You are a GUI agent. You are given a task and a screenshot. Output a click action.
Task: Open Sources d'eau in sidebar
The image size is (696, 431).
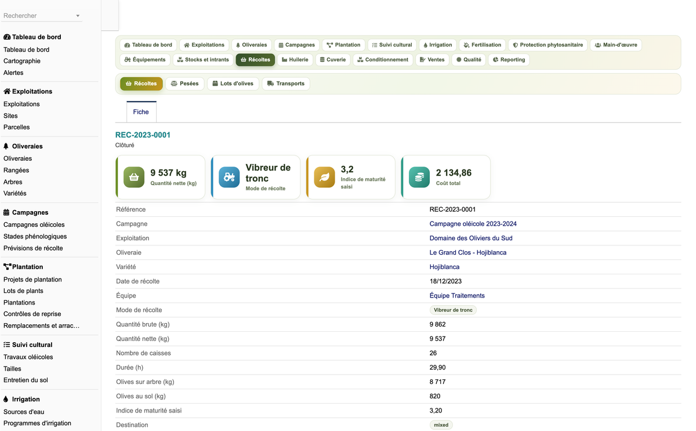point(24,411)
